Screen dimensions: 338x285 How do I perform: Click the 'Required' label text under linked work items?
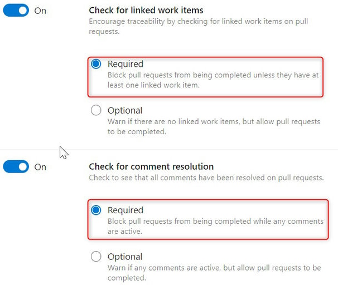[x=125, y=64]
